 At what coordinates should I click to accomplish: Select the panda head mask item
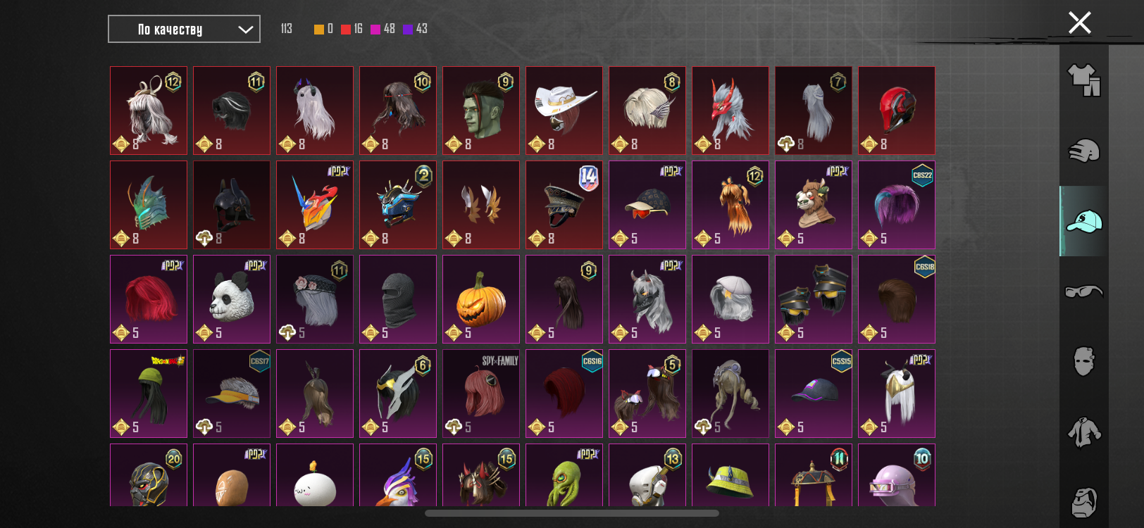[x=232, y=299]
